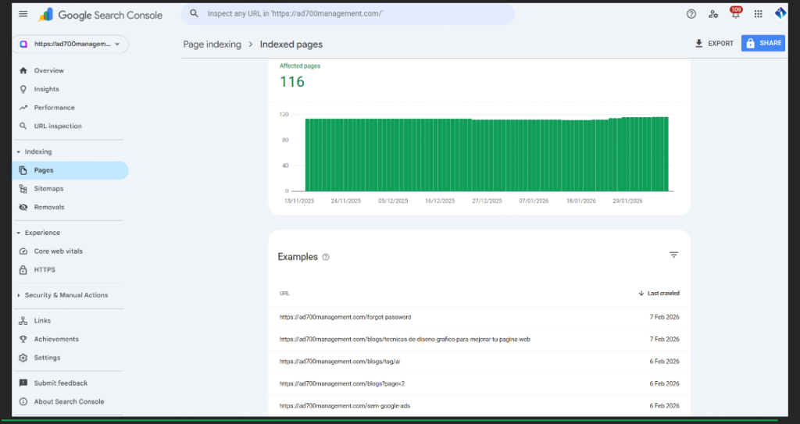The height and width of the screenshot is (424, 800).
Task: Open the property selector dropdown
Action: tap(70, 45)
